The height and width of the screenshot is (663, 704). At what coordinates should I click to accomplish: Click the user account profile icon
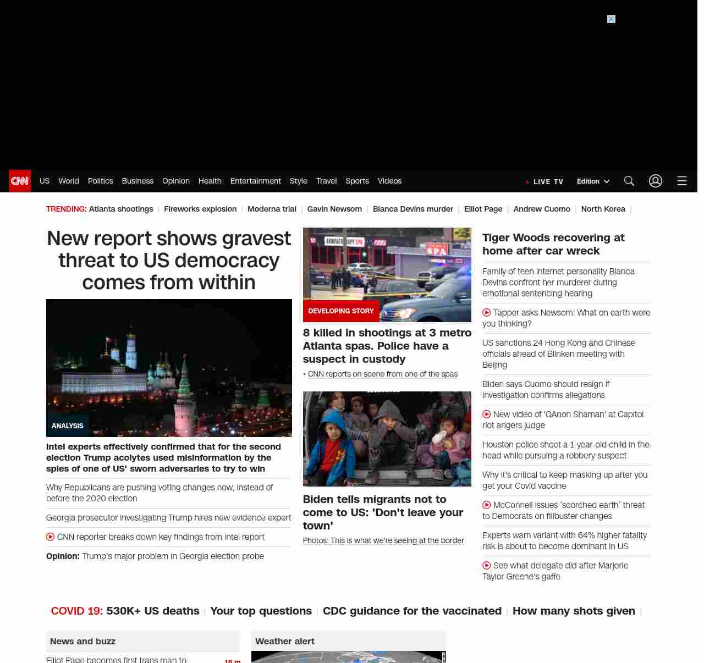(655, 181)
